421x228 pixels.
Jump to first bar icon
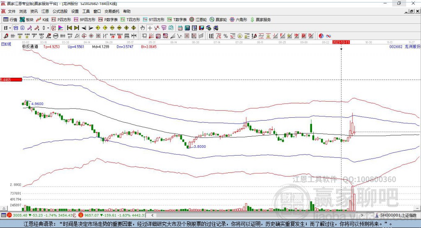69,28
